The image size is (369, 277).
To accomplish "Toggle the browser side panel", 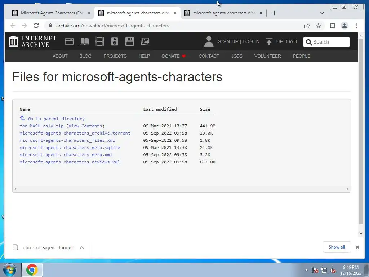I will tap(333, 26).
